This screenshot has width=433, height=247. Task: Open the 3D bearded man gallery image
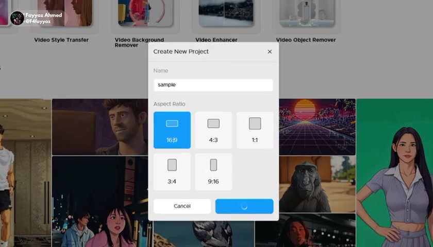click(100, 127)
